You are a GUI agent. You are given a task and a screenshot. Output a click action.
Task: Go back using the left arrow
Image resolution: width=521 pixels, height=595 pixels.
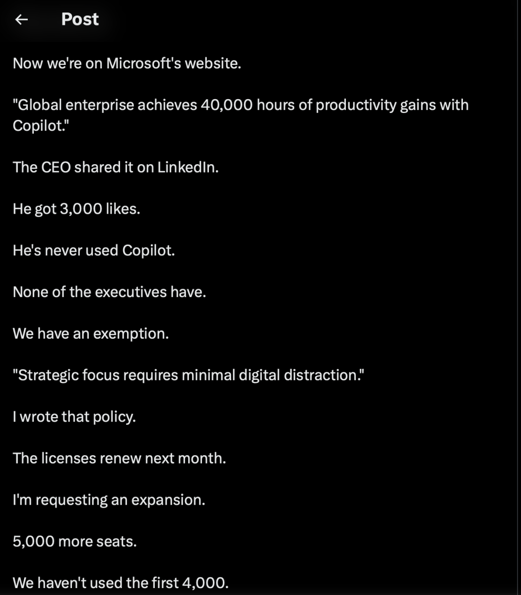21,19
